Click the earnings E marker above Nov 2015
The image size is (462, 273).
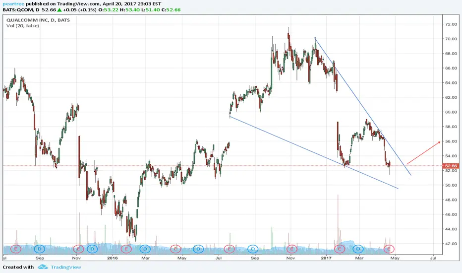pos(78,249)
